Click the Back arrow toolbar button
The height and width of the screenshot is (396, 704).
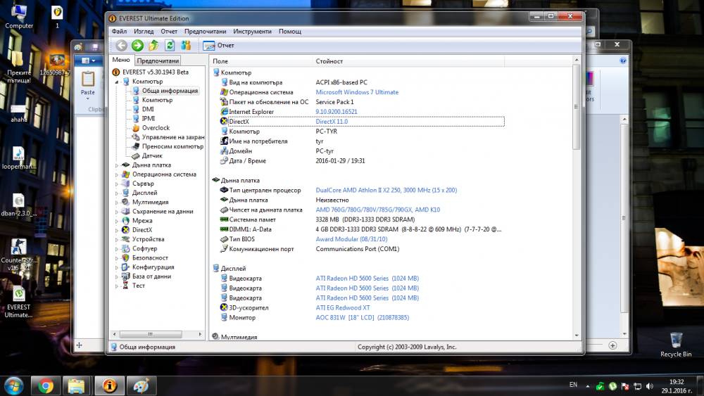(x=121, y=45)
